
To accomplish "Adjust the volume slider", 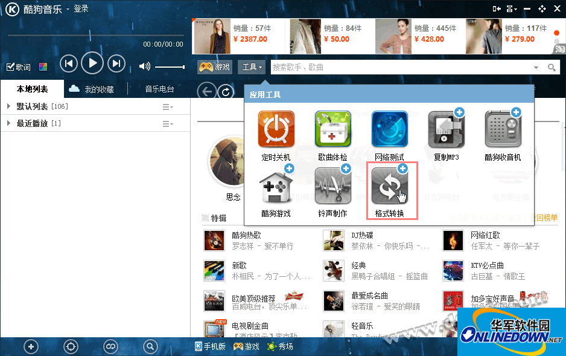I will [170, 67].
